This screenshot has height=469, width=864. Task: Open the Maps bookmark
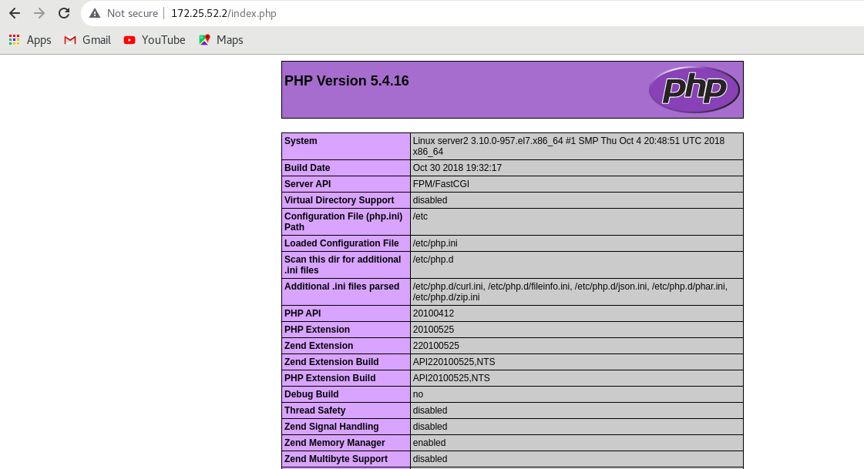pos(221,39)
